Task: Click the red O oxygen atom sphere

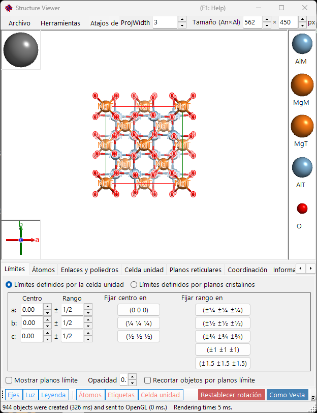Action: click(302, 209)
